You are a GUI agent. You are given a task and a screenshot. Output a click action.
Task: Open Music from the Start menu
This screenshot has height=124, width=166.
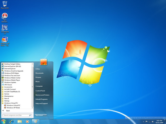[38, 82]
